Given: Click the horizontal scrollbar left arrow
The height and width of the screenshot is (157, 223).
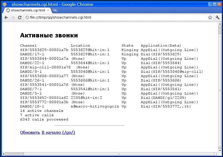Looking at the screenshot, I should pyautogui.click(x=4, y=154).
